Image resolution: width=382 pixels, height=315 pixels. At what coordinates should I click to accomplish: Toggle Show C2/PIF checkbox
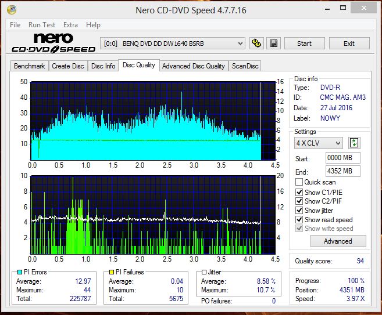point(299,201)
